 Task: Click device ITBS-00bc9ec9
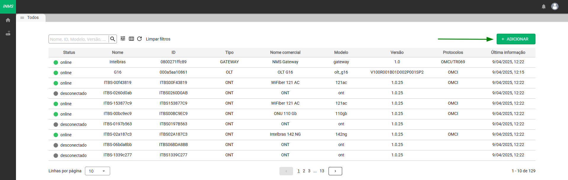click(118, 113)
